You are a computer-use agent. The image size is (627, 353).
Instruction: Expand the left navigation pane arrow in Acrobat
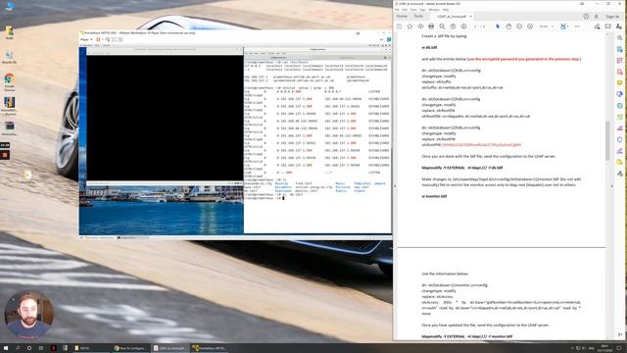pyautogui.click(x=395, y=185)
